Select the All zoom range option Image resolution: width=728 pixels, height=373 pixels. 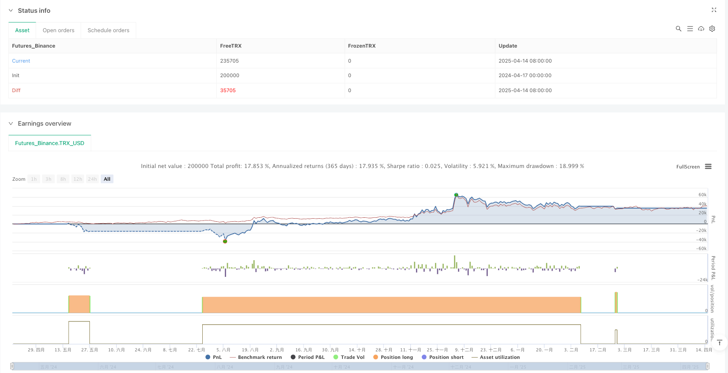click(107, 179)
